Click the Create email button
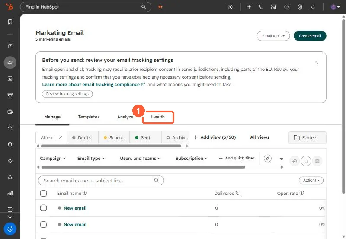The image size is (346, 239). [310, 36]
